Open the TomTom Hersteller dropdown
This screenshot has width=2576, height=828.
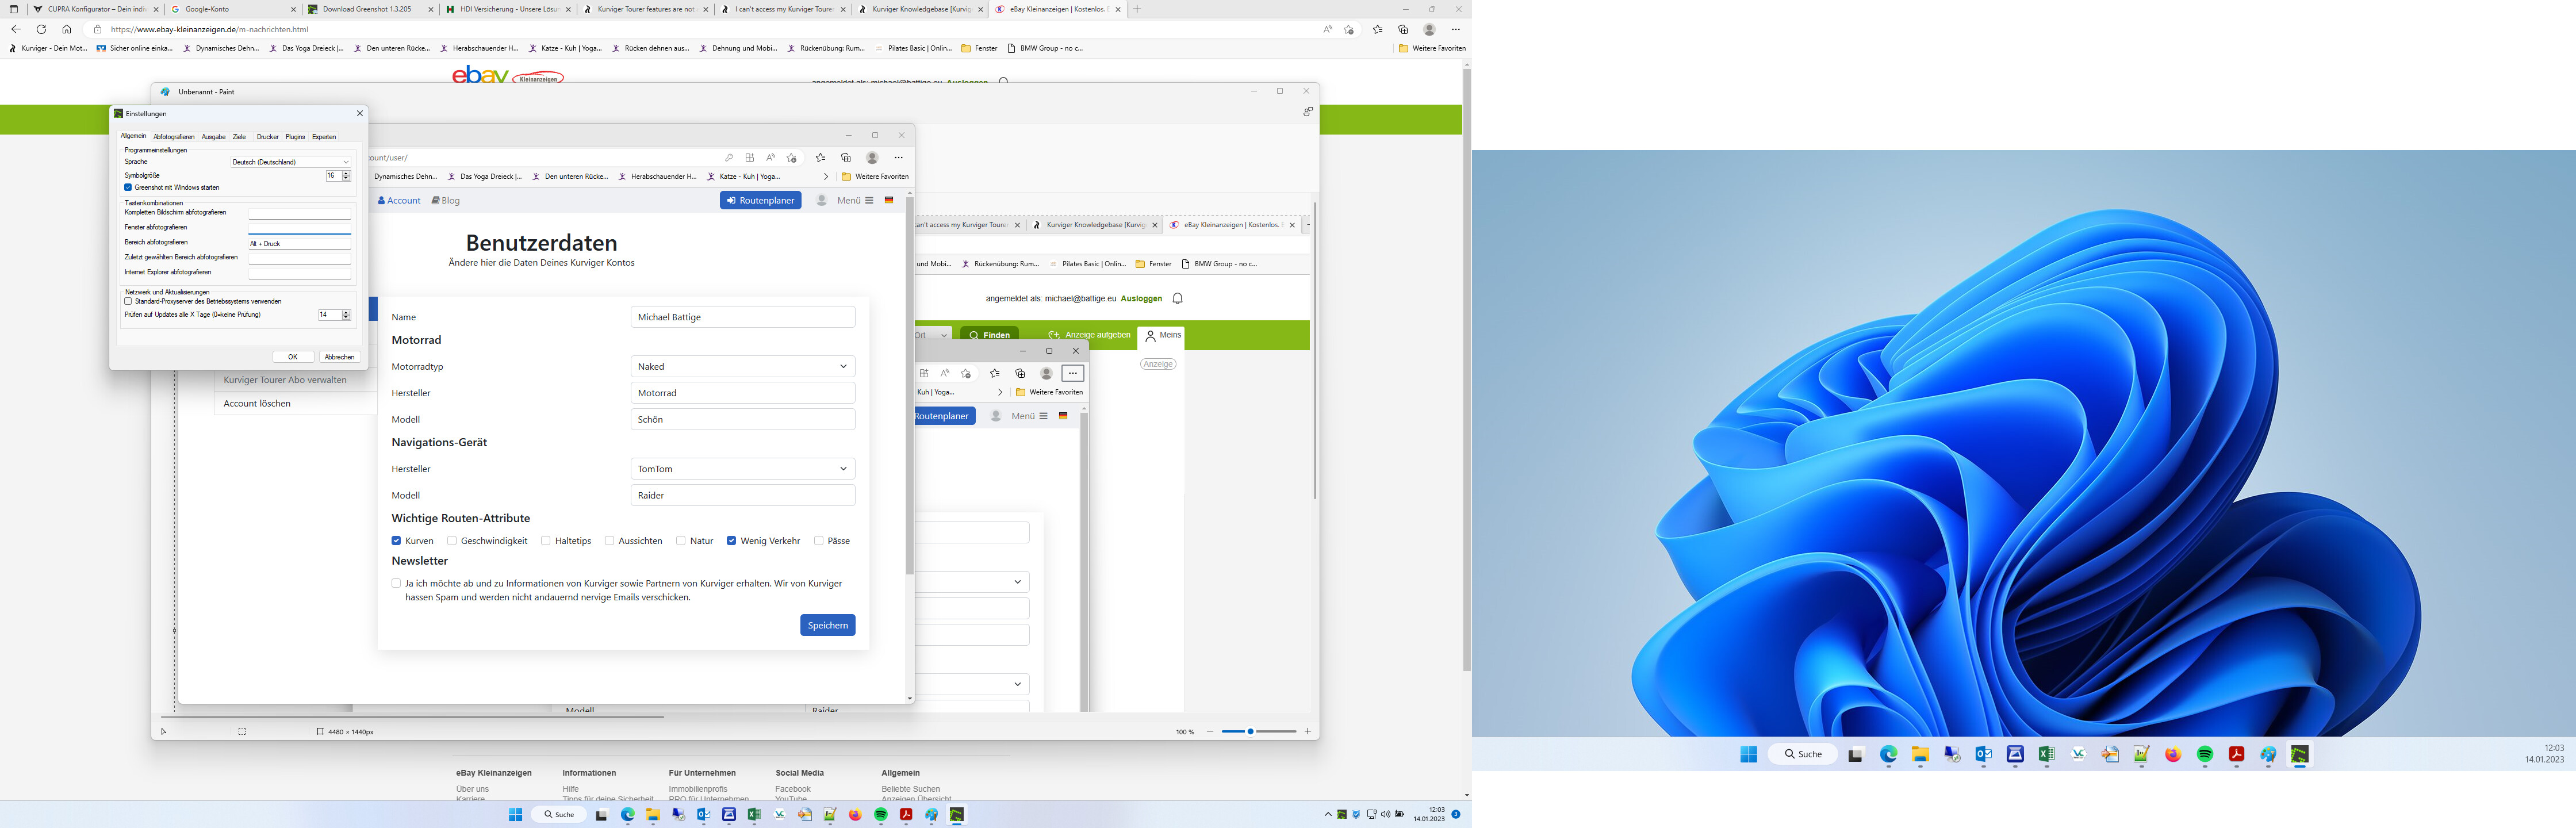click(x=742, y=468)
